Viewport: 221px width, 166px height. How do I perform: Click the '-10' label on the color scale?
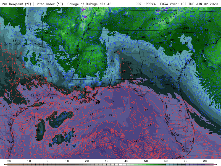(28, 161)
